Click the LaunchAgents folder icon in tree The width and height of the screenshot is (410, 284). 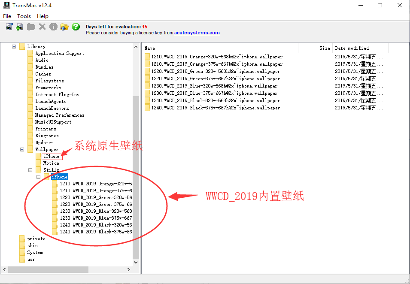pyautogui.click(x=30, y=101)
